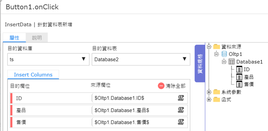This screenshot has height=131, width=268.
Task: Open the Insert Columns tab
Action: 33,75
